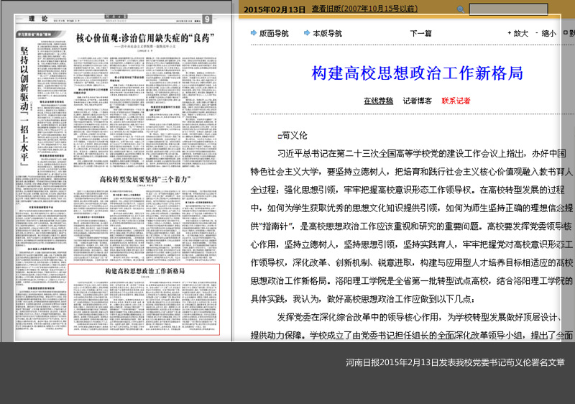The height and width of the screenshot is (404, 575).
Task: Open 记者博客 link
Action: click(417, 101)
